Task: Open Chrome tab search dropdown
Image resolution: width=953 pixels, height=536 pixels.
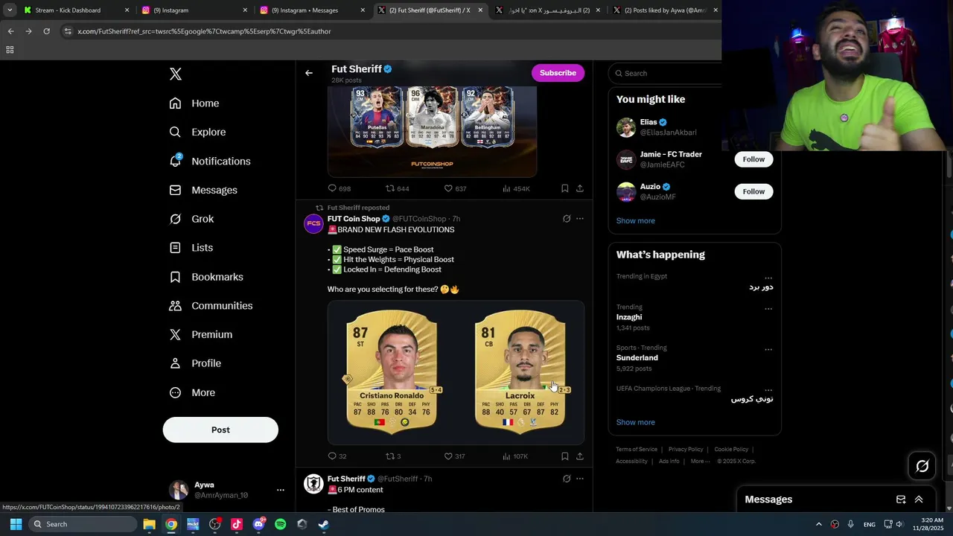Action: point(10,10)
